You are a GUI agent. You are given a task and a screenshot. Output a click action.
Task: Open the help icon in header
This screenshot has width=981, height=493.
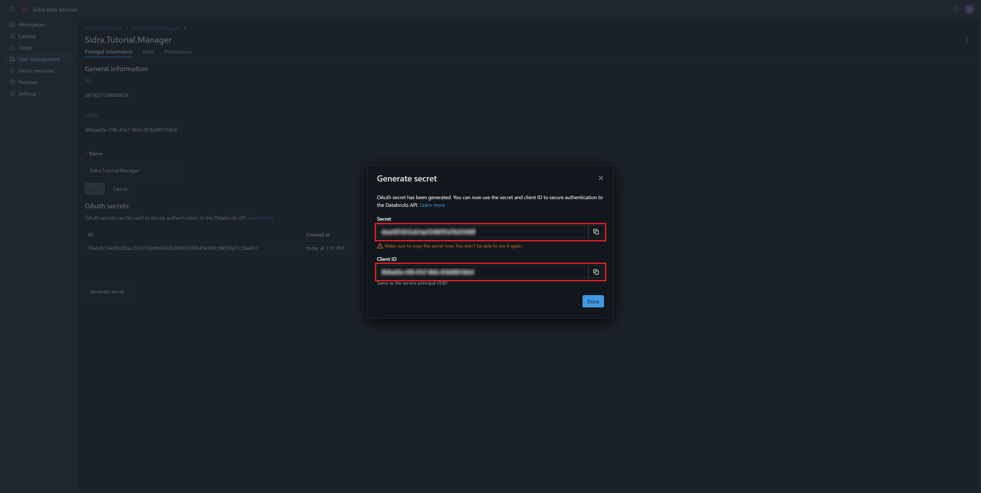tap(955, 9)
